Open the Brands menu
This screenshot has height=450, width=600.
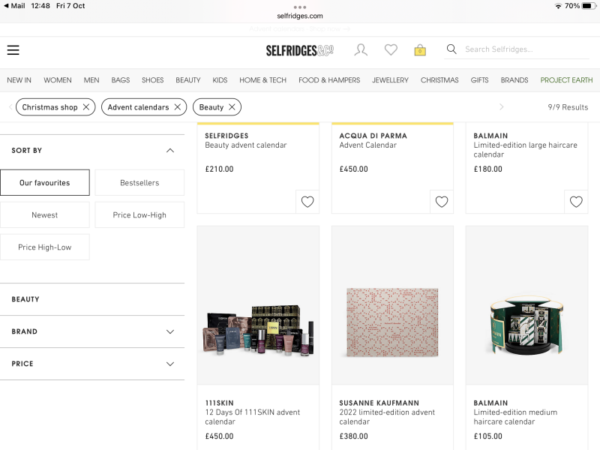click(514, 80)
